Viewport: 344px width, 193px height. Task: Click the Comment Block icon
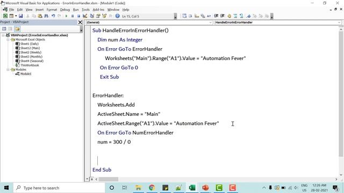coord(235,16)
